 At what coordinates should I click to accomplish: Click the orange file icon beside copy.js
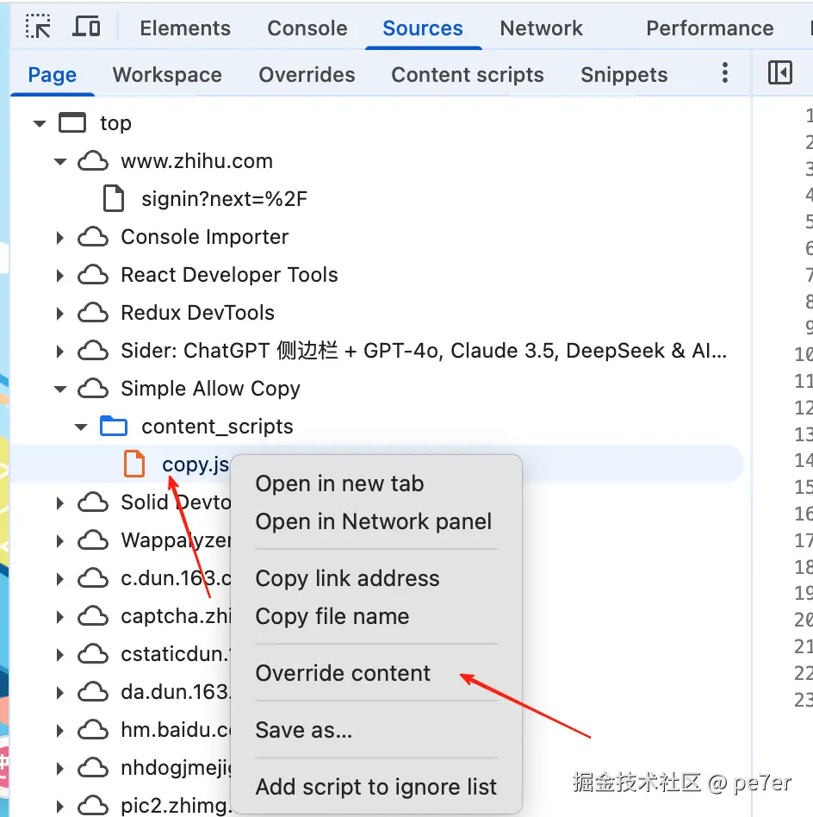[134, 464]
